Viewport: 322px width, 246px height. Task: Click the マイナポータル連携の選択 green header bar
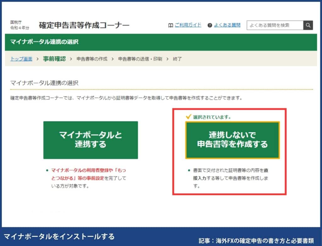pos(161,42)
